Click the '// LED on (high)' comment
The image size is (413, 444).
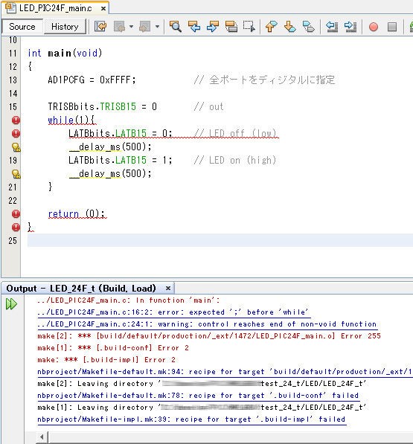tap(235, 160)
